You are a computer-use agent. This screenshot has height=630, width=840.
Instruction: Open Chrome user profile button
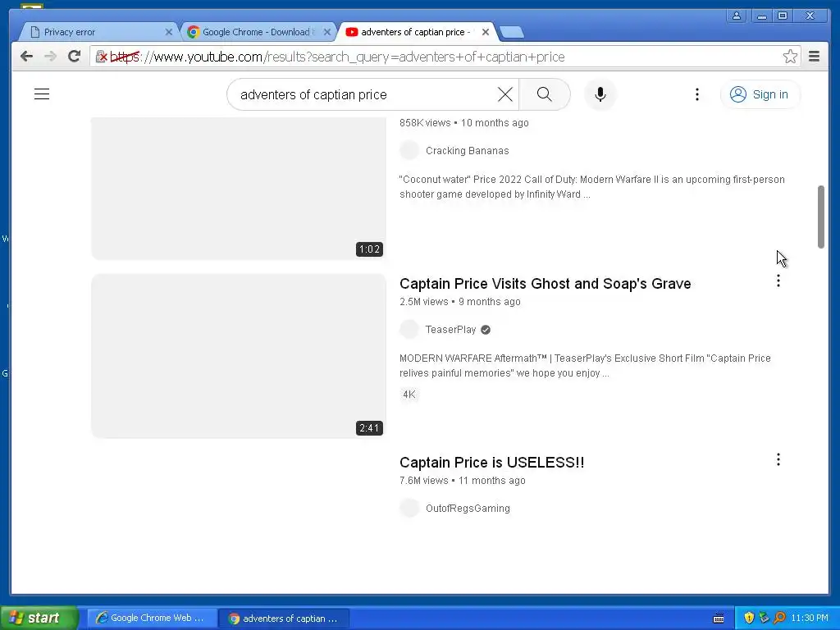(737, 16)
